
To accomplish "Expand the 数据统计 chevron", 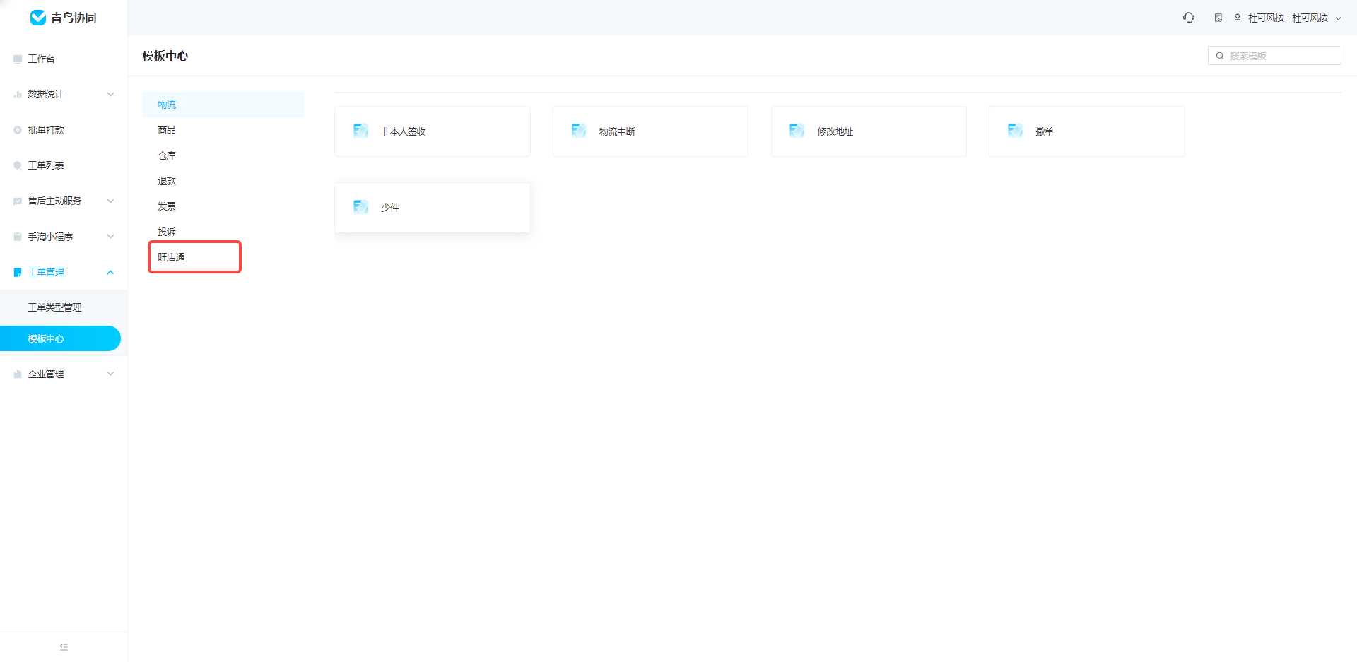I will pos(110,94).
